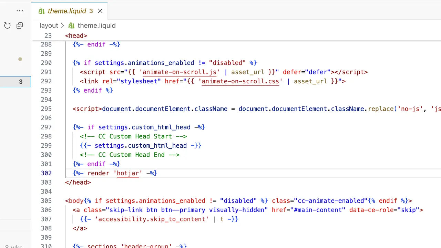Click the 'animate-on-scroll.css' stylesheet reference
This screenshot has width=441, height=248.
[240, 81]
